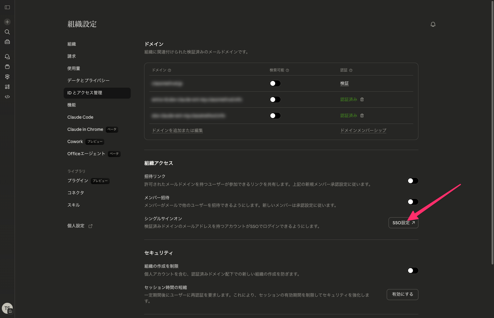This screenshot has width=494, height=318.
Task: Open user profile avatar at bottom left
Action: pos(7,308)
